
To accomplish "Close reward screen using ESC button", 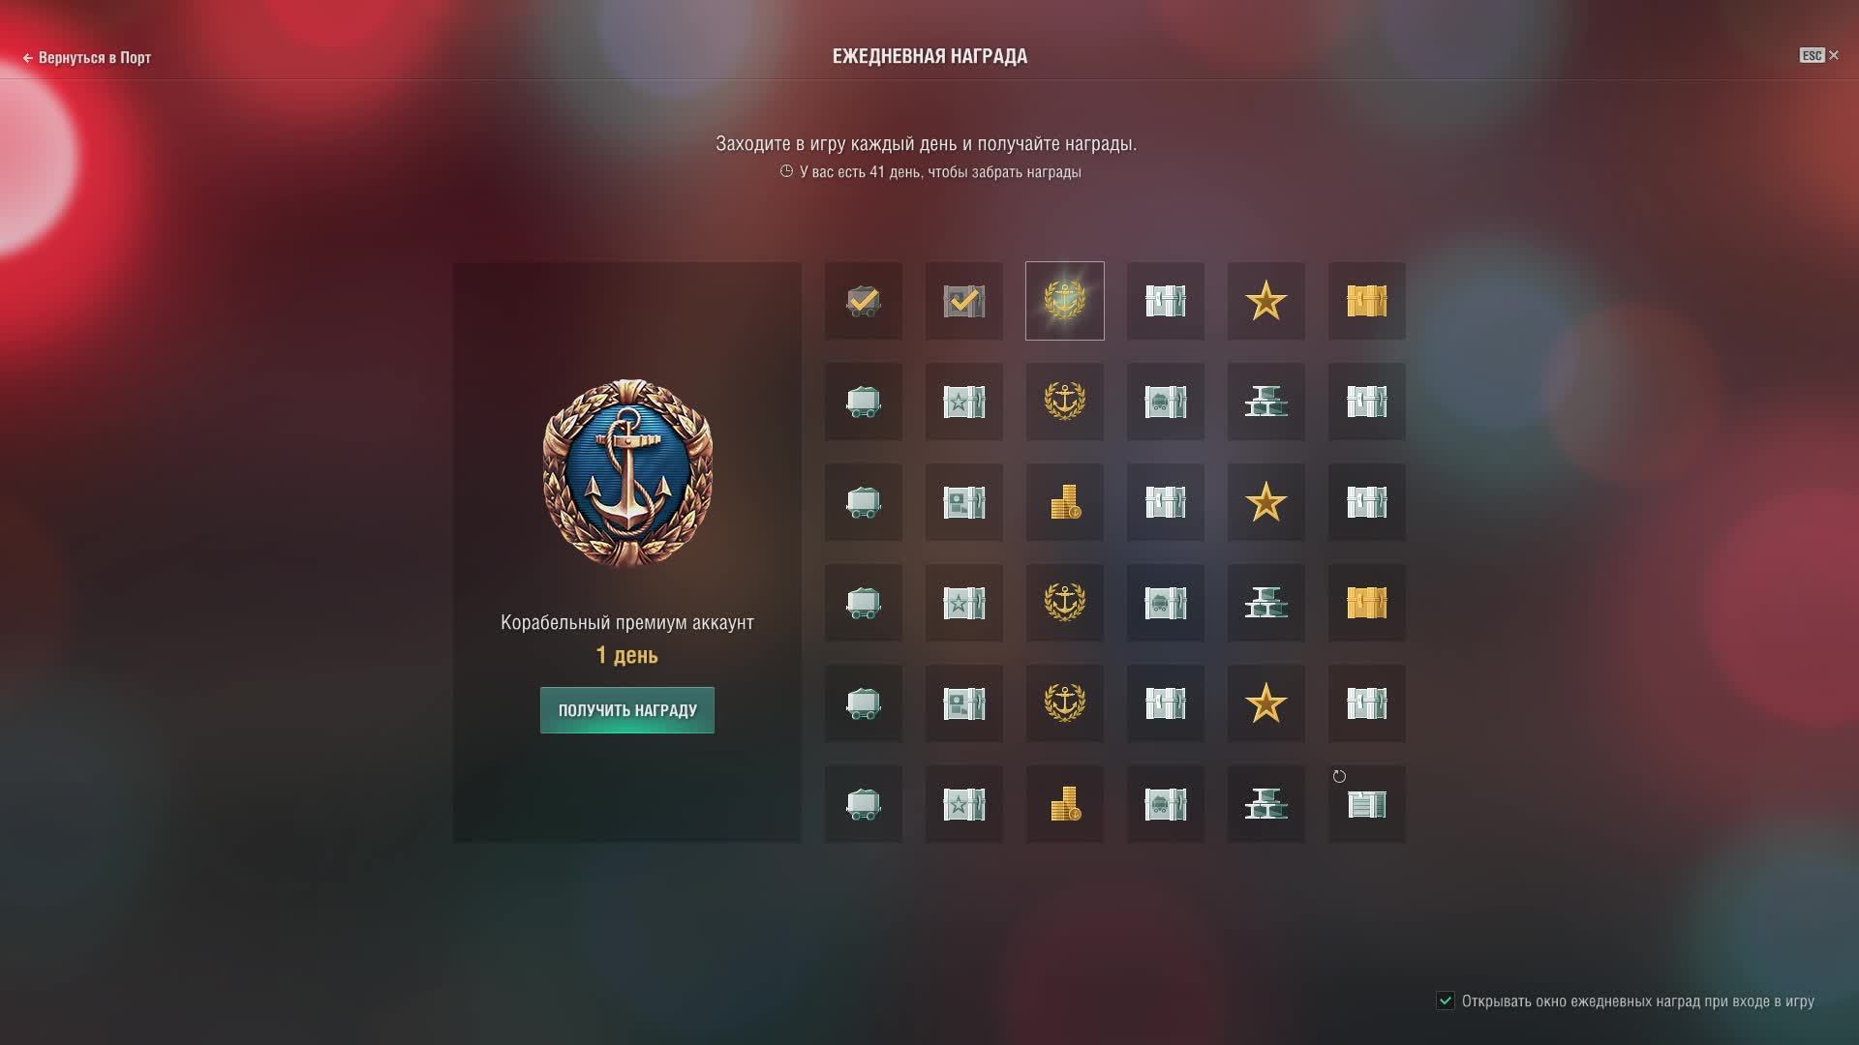I will [1819, 56].
